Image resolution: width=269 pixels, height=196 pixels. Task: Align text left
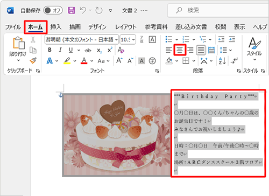(169, 50)
